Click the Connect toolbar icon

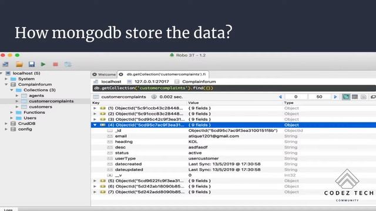[5, 64]
